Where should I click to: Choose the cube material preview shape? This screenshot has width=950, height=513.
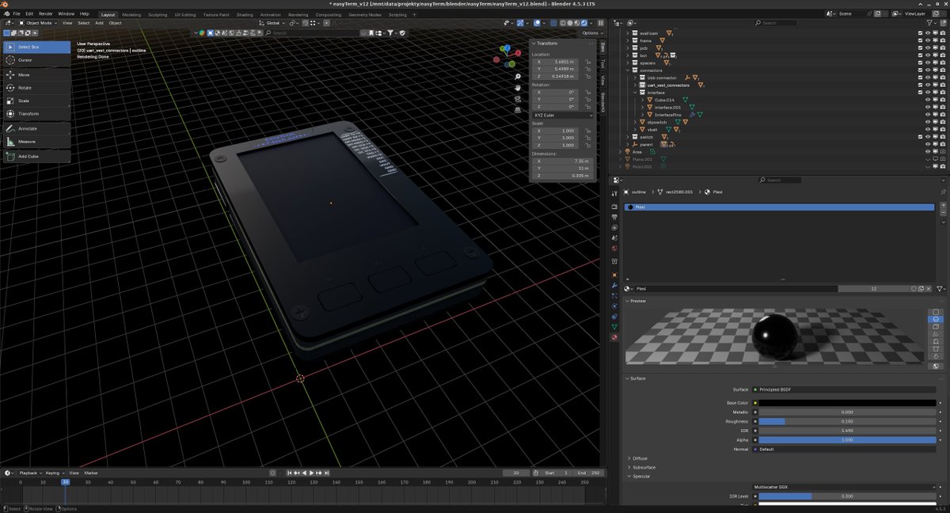tap(936, 326)
